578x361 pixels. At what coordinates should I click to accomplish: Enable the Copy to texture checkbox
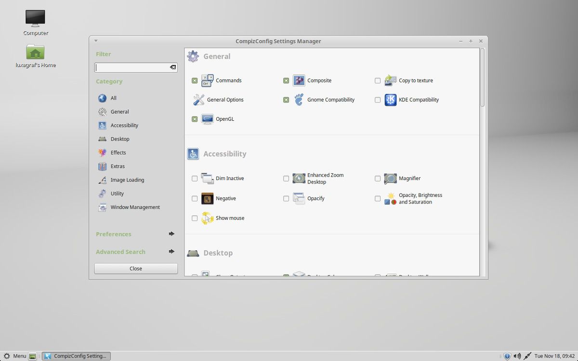(378, 80)
